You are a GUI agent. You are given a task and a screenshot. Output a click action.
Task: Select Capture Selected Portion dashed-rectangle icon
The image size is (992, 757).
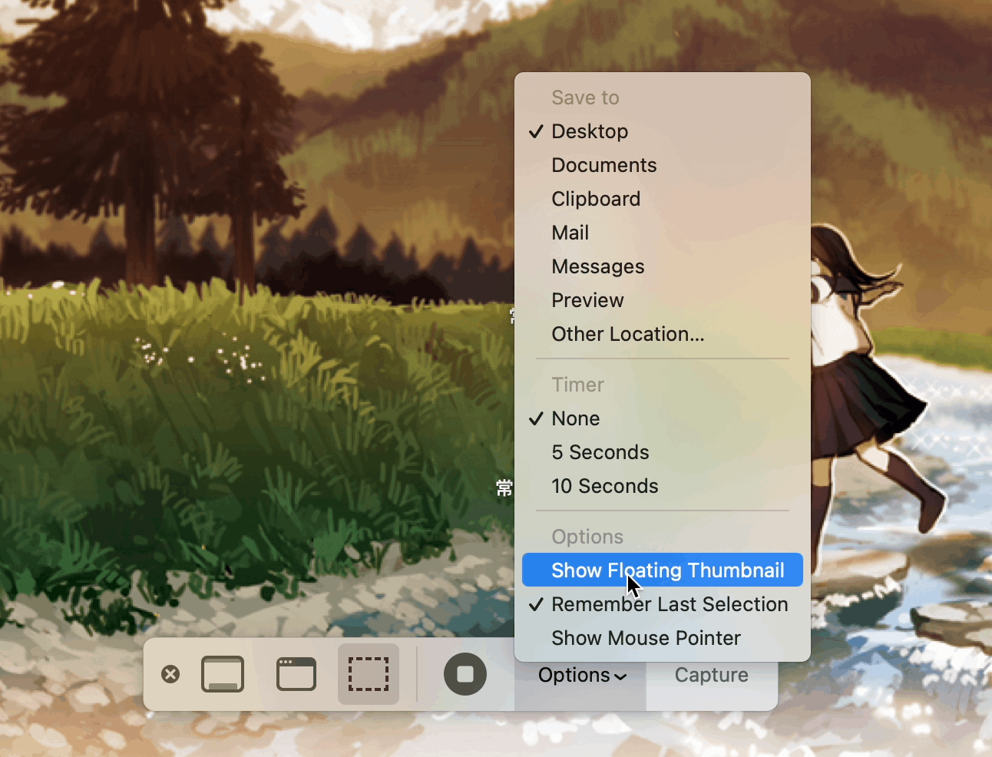tap(369, 674)
